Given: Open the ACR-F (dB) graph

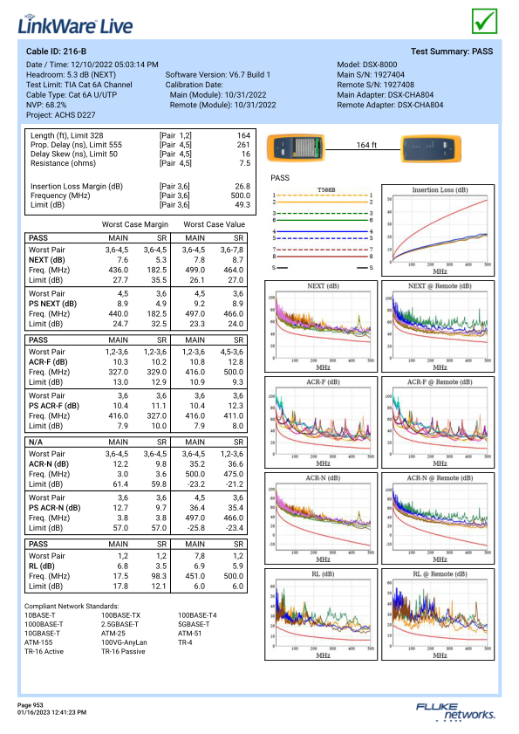Looking at the screenshot, I should 321,422.
